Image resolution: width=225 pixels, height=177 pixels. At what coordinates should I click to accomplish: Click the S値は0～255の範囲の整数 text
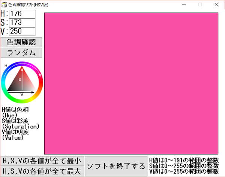point(184,166)
